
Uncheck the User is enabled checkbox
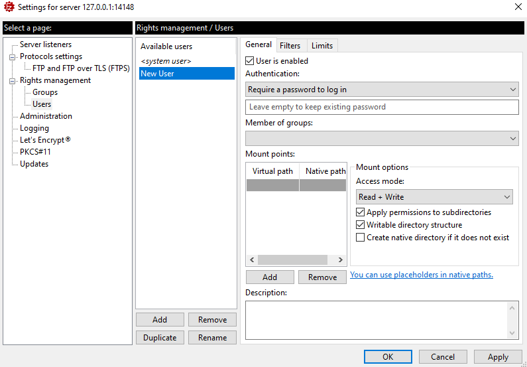tap(250, 61)
